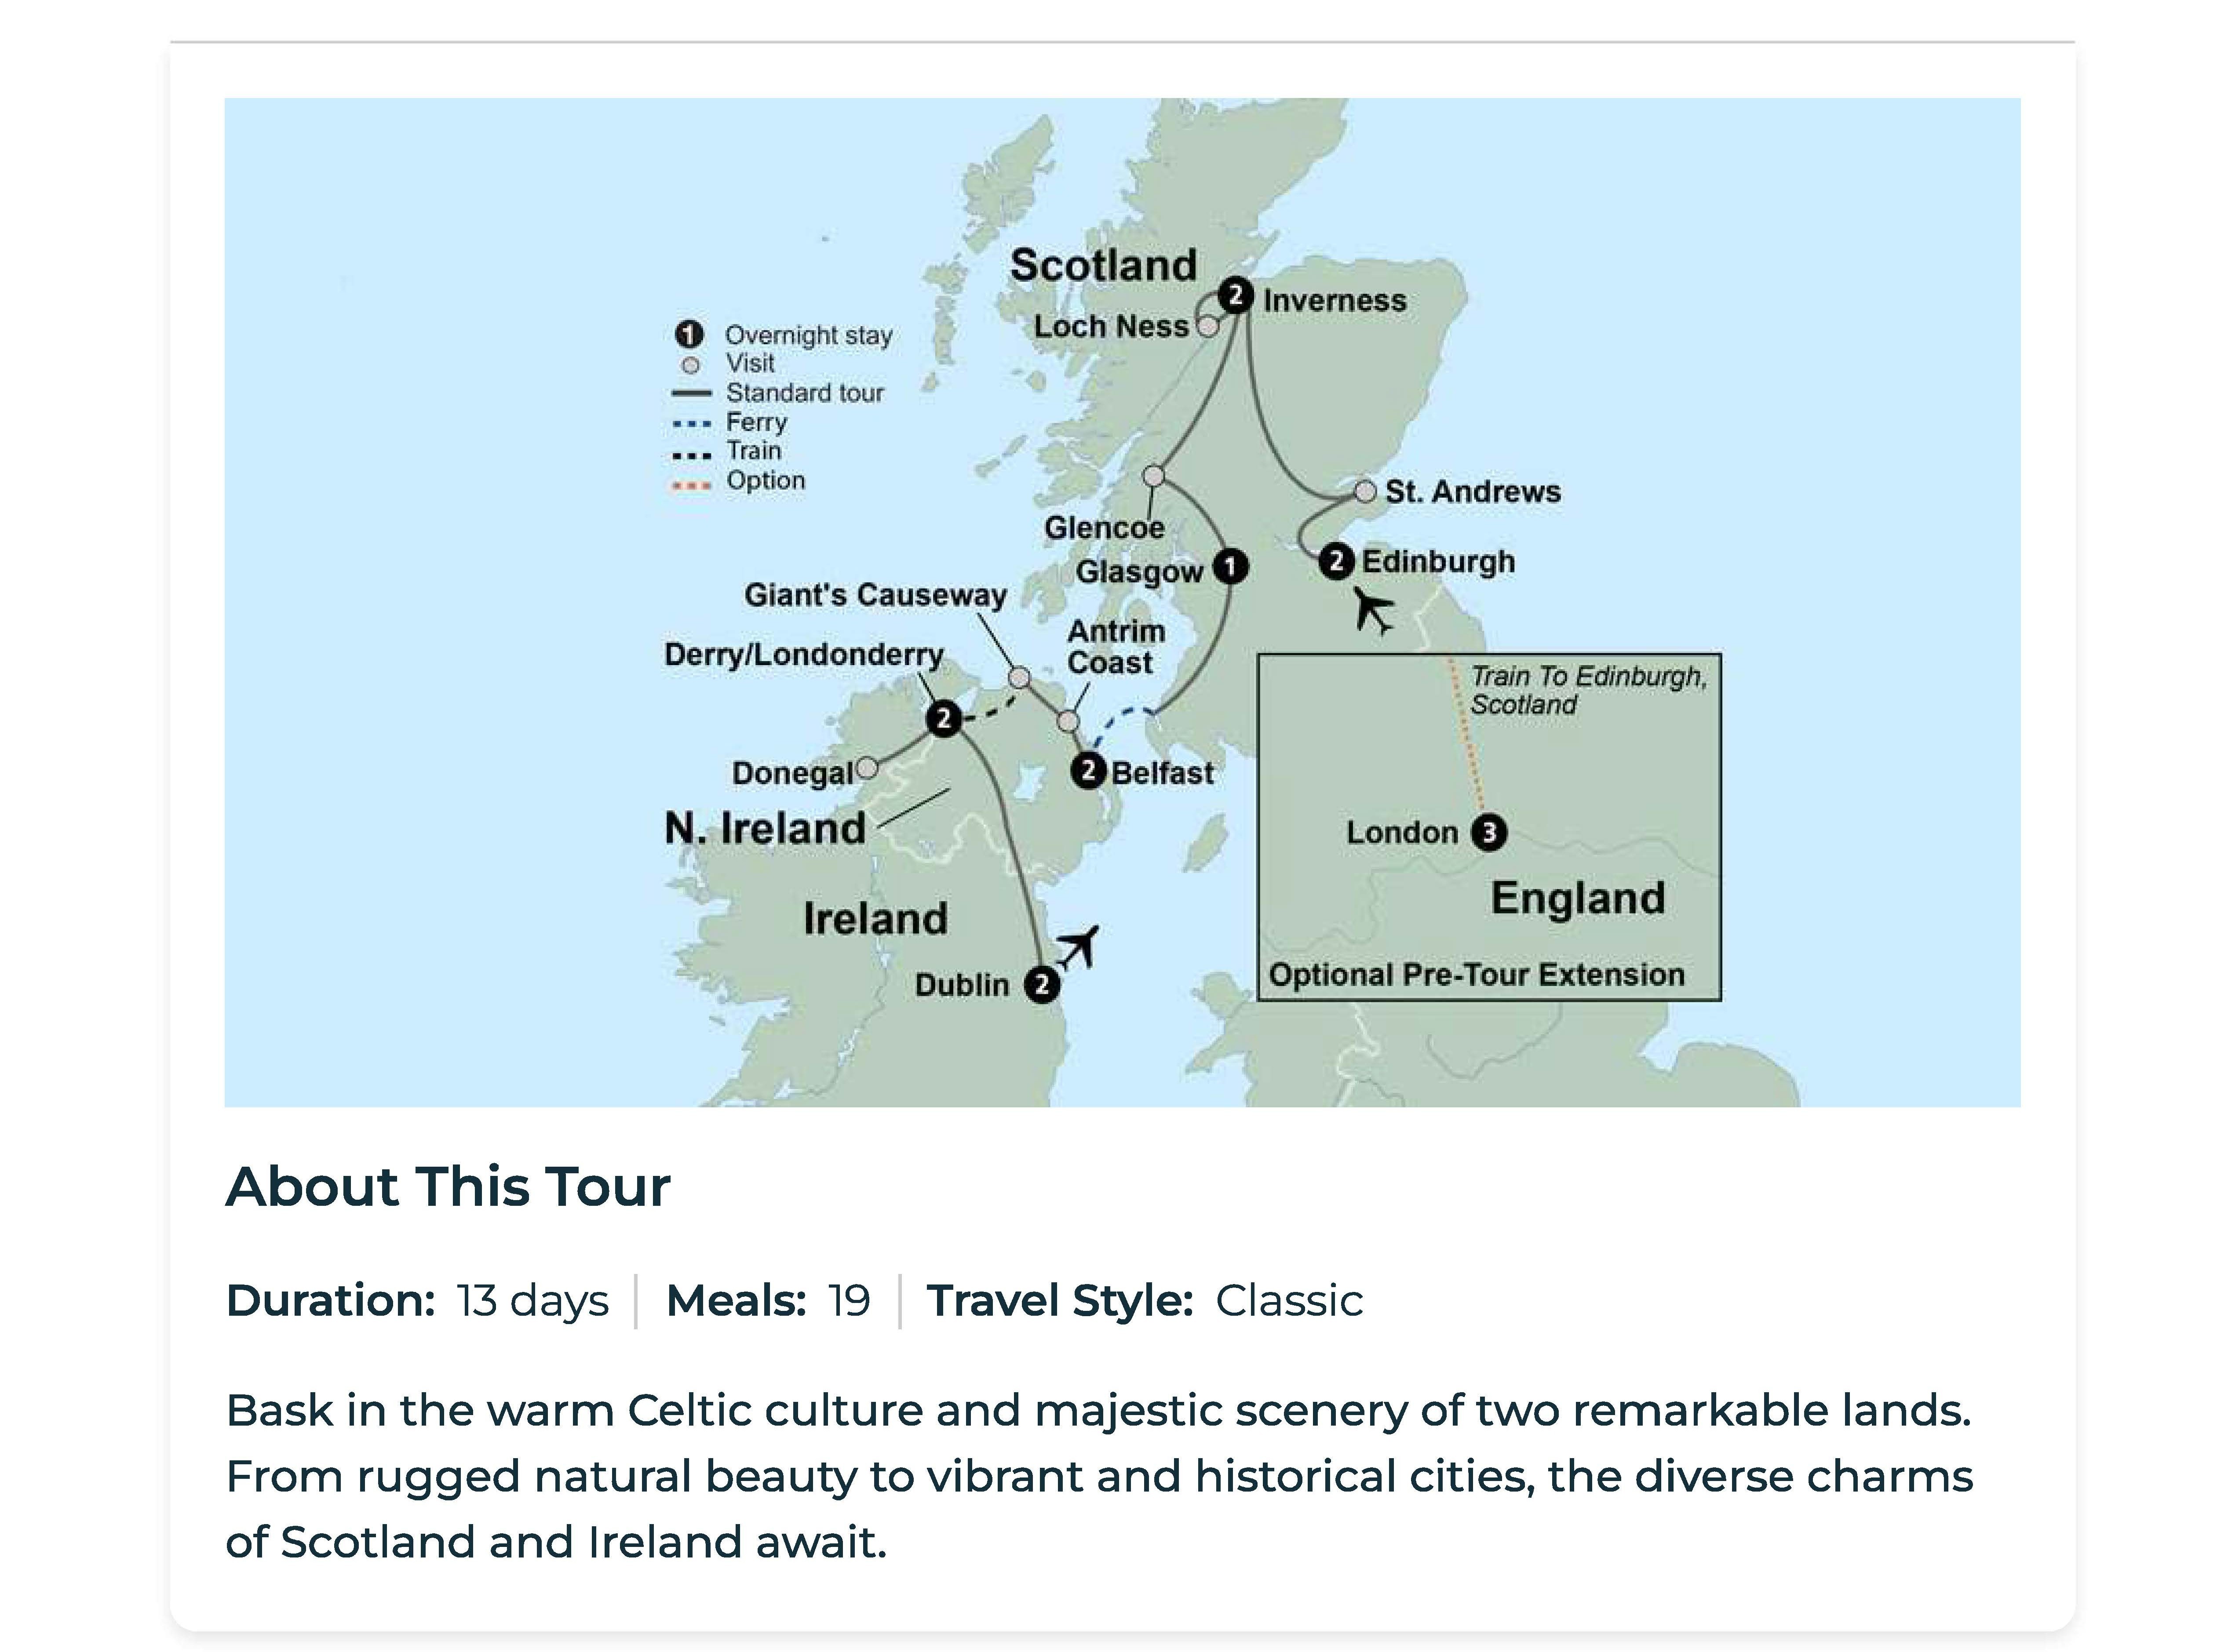Viewport: 2239px width, 1652px height.
Task: Click the "Optional Pre-Tour Extension" caption
Action: pyautogui.click(x=1476, y=975)
